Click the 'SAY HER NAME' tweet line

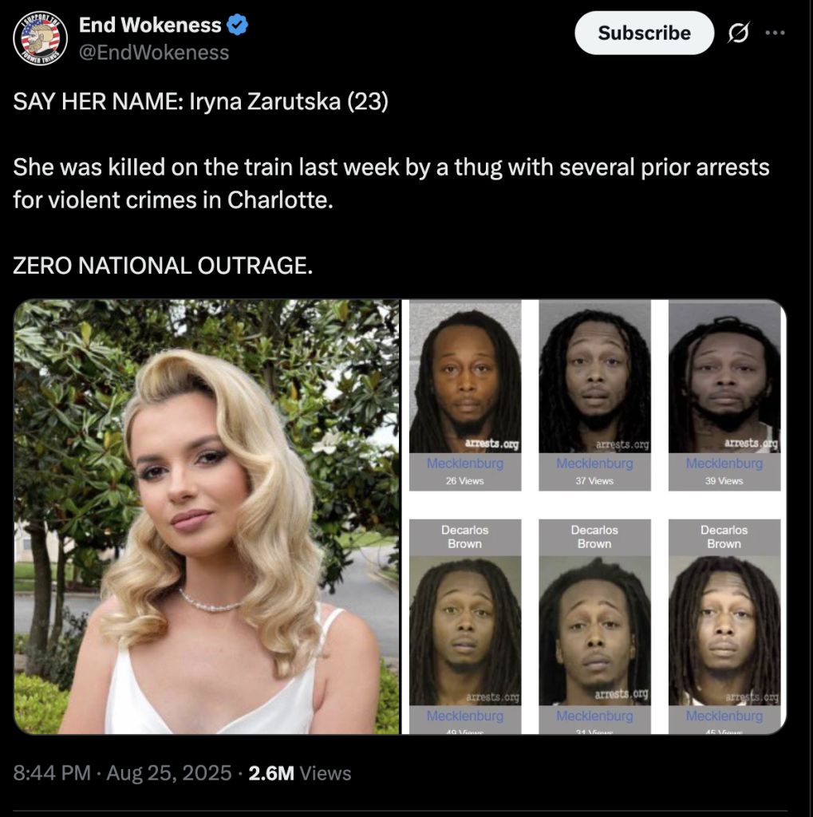click(x=200, y=101)
